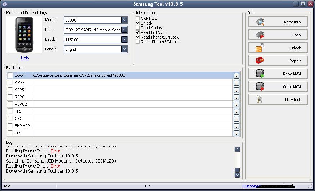Screen dimensions: 315x191
Task: Click the 0% progress bar
Action: click(148, 186)
